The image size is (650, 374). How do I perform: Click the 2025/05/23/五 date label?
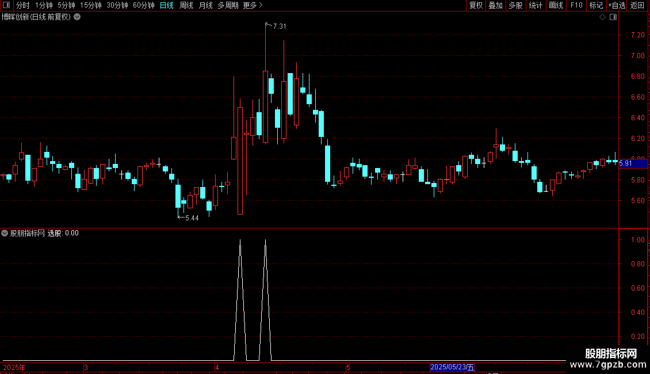(x=452, y=367)
